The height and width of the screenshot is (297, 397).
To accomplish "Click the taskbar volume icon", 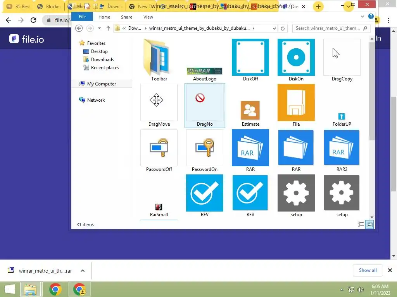I will pos(361,289).
